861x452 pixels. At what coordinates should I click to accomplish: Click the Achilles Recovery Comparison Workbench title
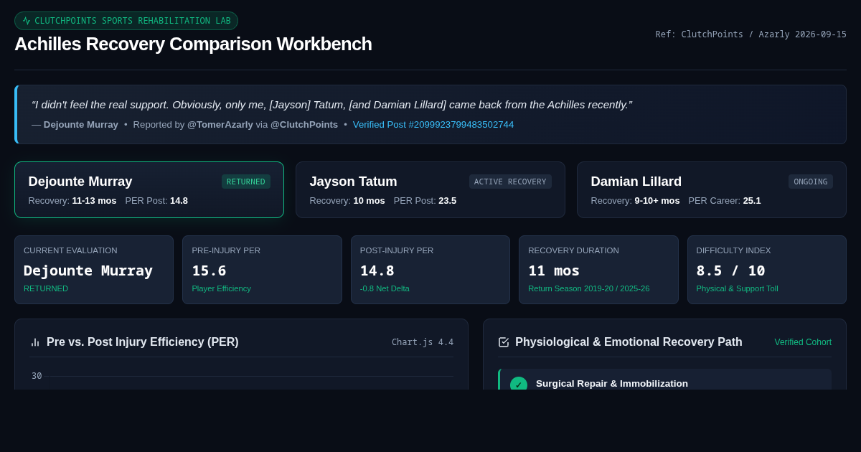[193, 44]
